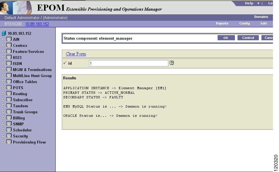Click the Routing table icon

(9, 94)
